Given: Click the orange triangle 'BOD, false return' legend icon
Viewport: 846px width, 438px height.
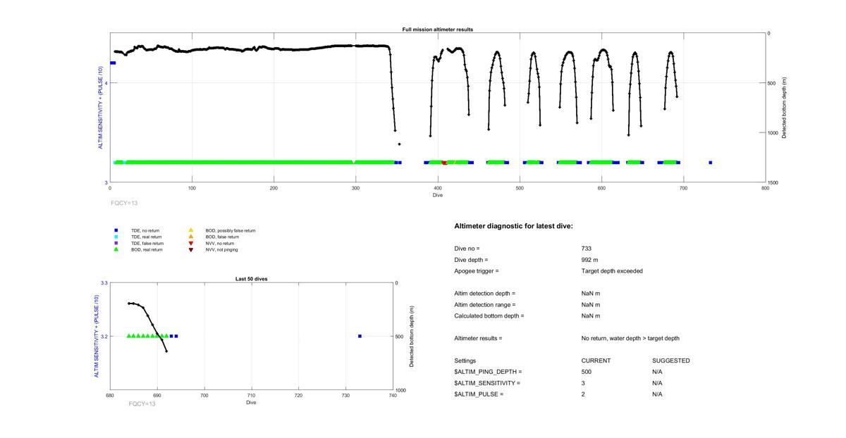Looking at the screenshot, I should pos(190,237).
